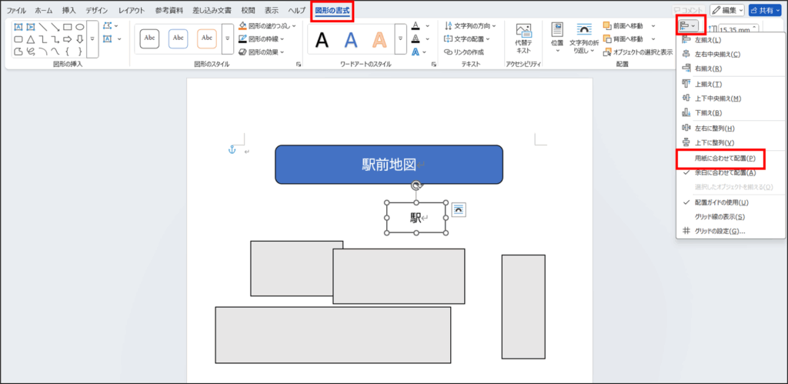
Task: Click the 編集 (Editing) mode button
Action: pyautogui.click(x=727, y=10)
